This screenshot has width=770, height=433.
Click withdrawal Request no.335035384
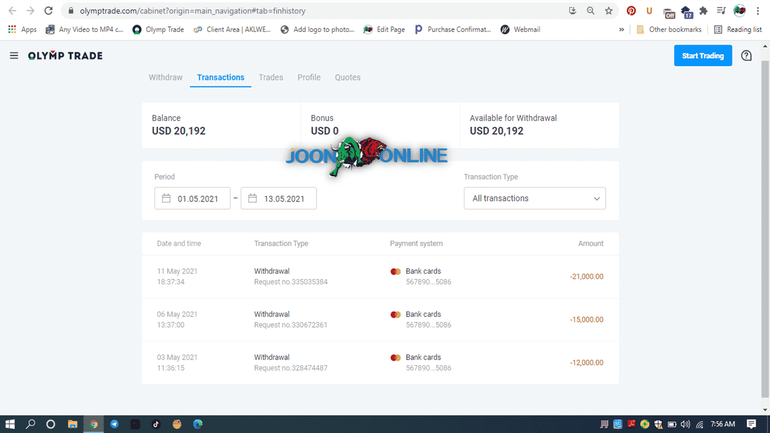[291, 282]
